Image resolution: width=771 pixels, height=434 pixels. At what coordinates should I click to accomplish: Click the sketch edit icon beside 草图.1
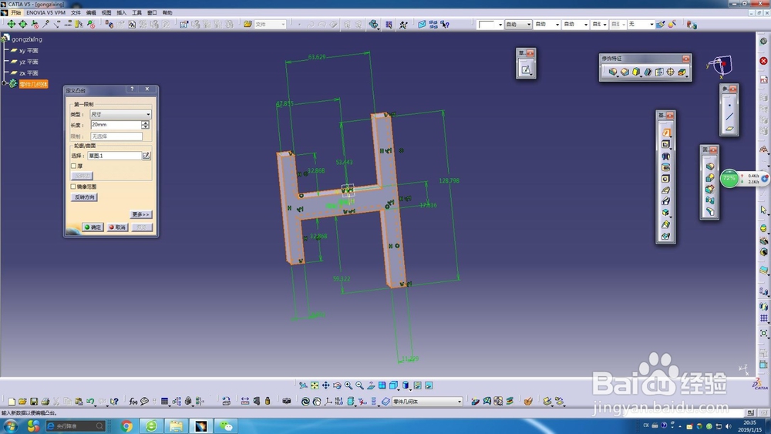[146, 155]
